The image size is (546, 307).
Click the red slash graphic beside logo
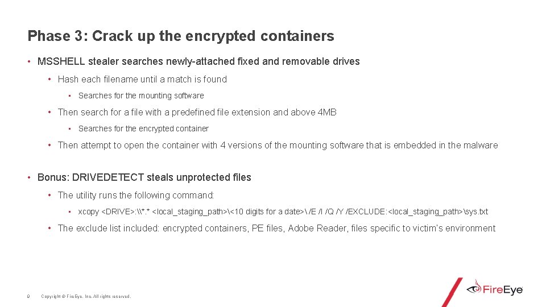452,291
